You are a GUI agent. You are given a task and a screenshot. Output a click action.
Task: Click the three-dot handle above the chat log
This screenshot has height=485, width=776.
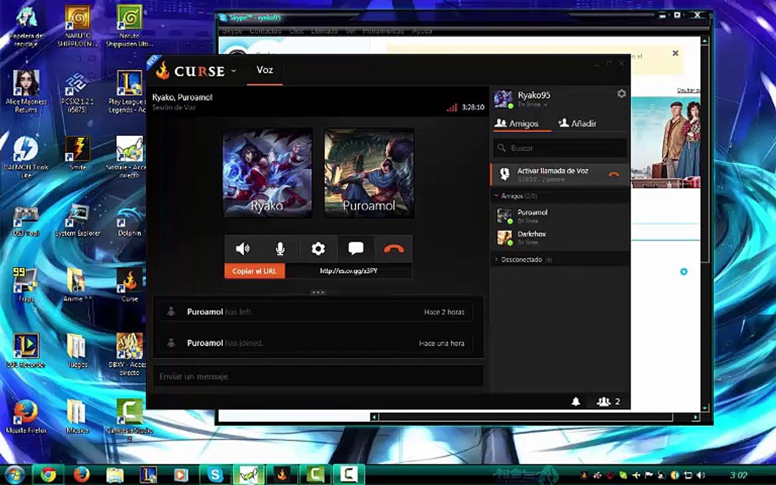point(318,292)
